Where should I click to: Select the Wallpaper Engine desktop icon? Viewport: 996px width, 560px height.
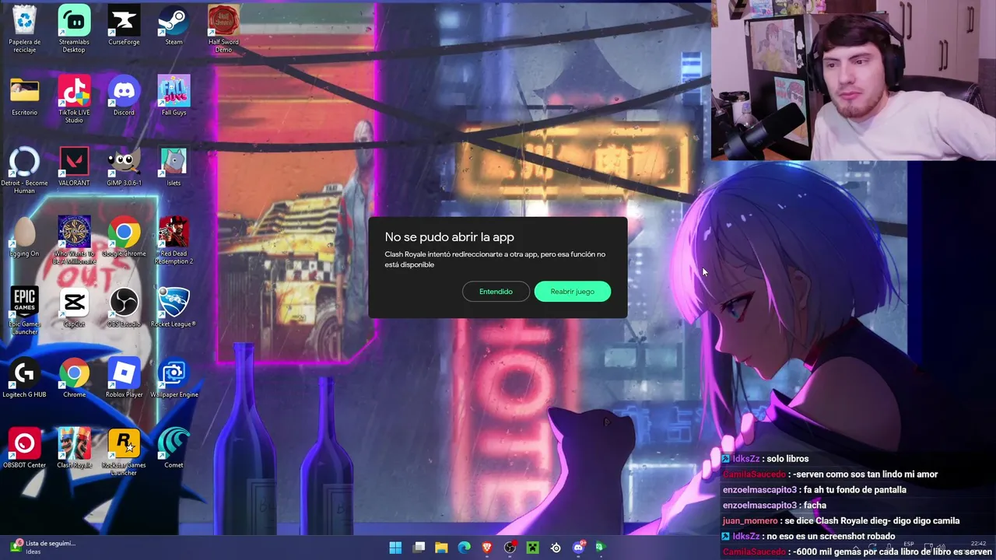(174, 379)
